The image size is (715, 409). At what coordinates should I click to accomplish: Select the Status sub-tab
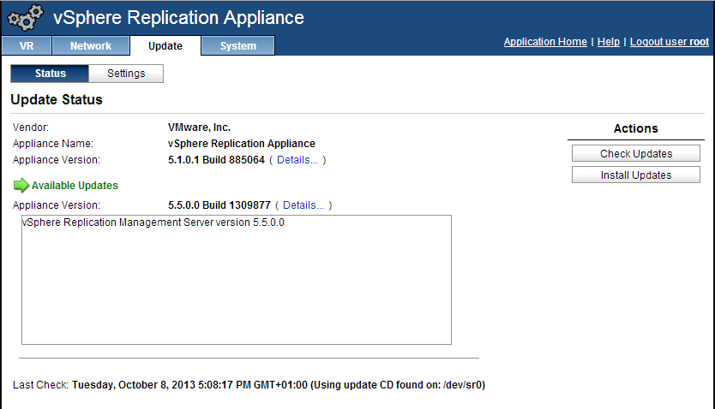tap(50, 74)
